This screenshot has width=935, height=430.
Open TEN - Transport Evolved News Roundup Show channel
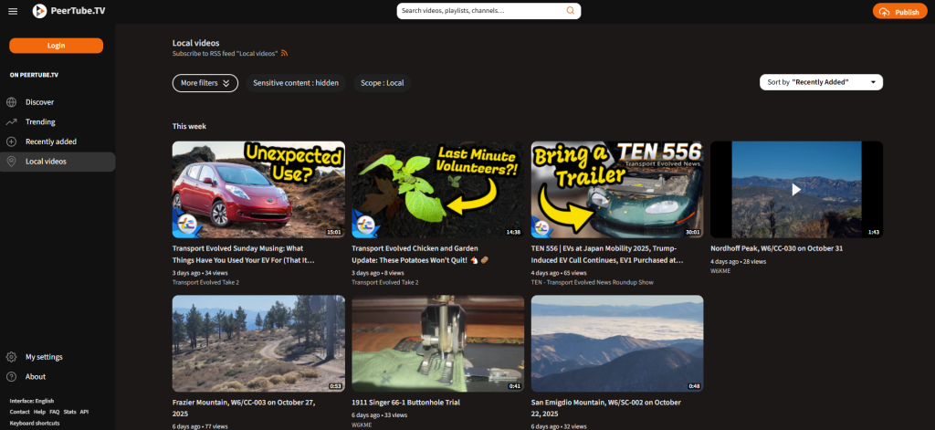click(592, 282)
